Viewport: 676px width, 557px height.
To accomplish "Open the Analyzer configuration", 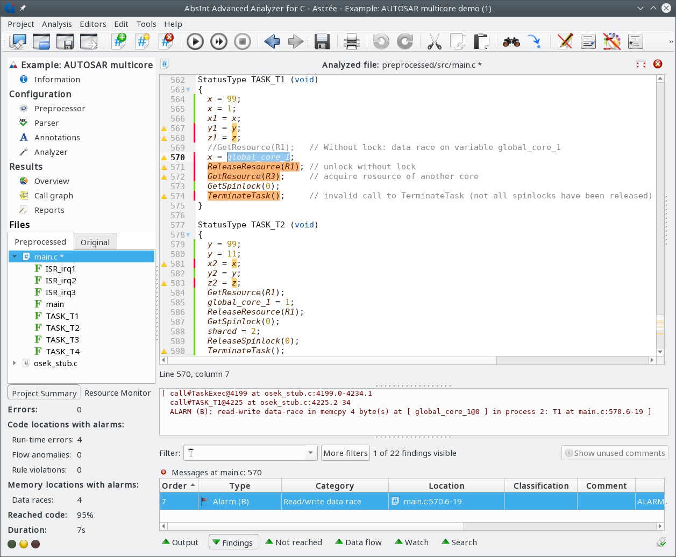I will coord(51,152).
